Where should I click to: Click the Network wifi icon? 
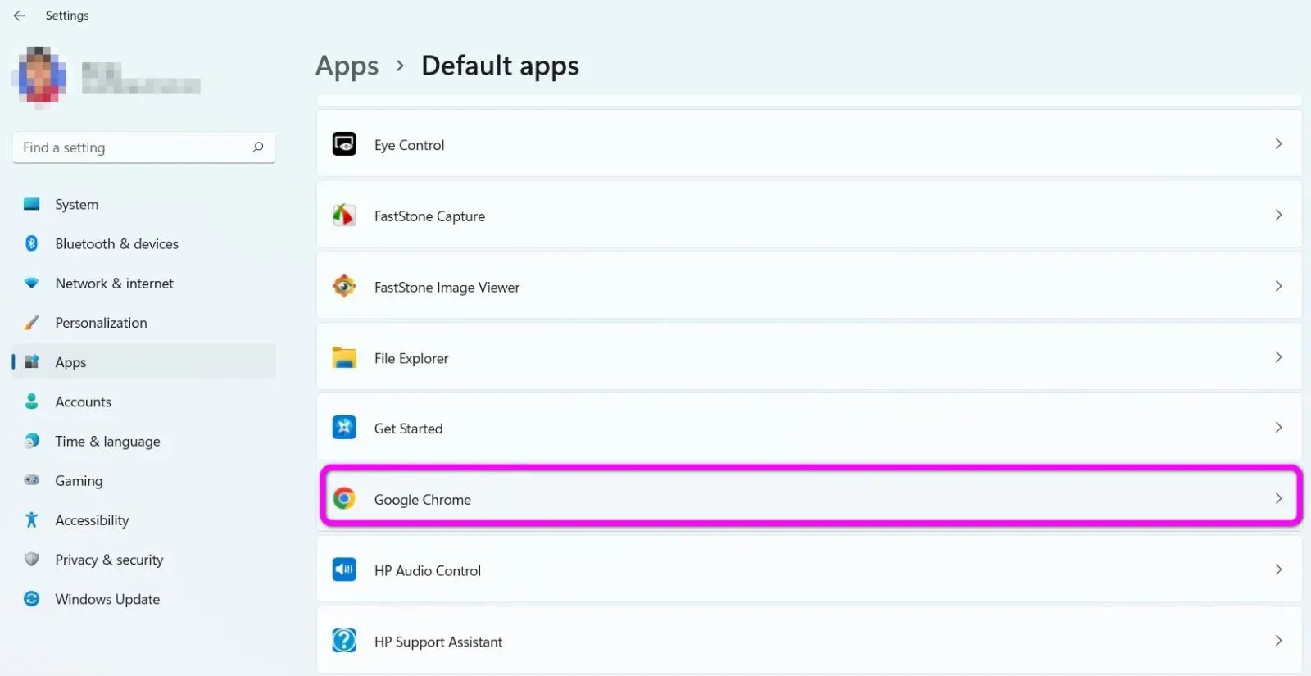pos(32,283)
